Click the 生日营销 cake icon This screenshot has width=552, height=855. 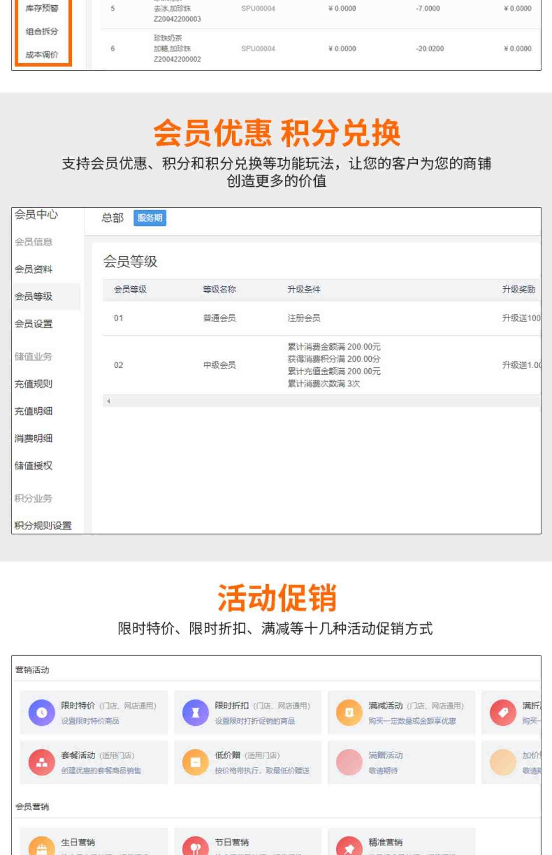[x=42, y=846]
